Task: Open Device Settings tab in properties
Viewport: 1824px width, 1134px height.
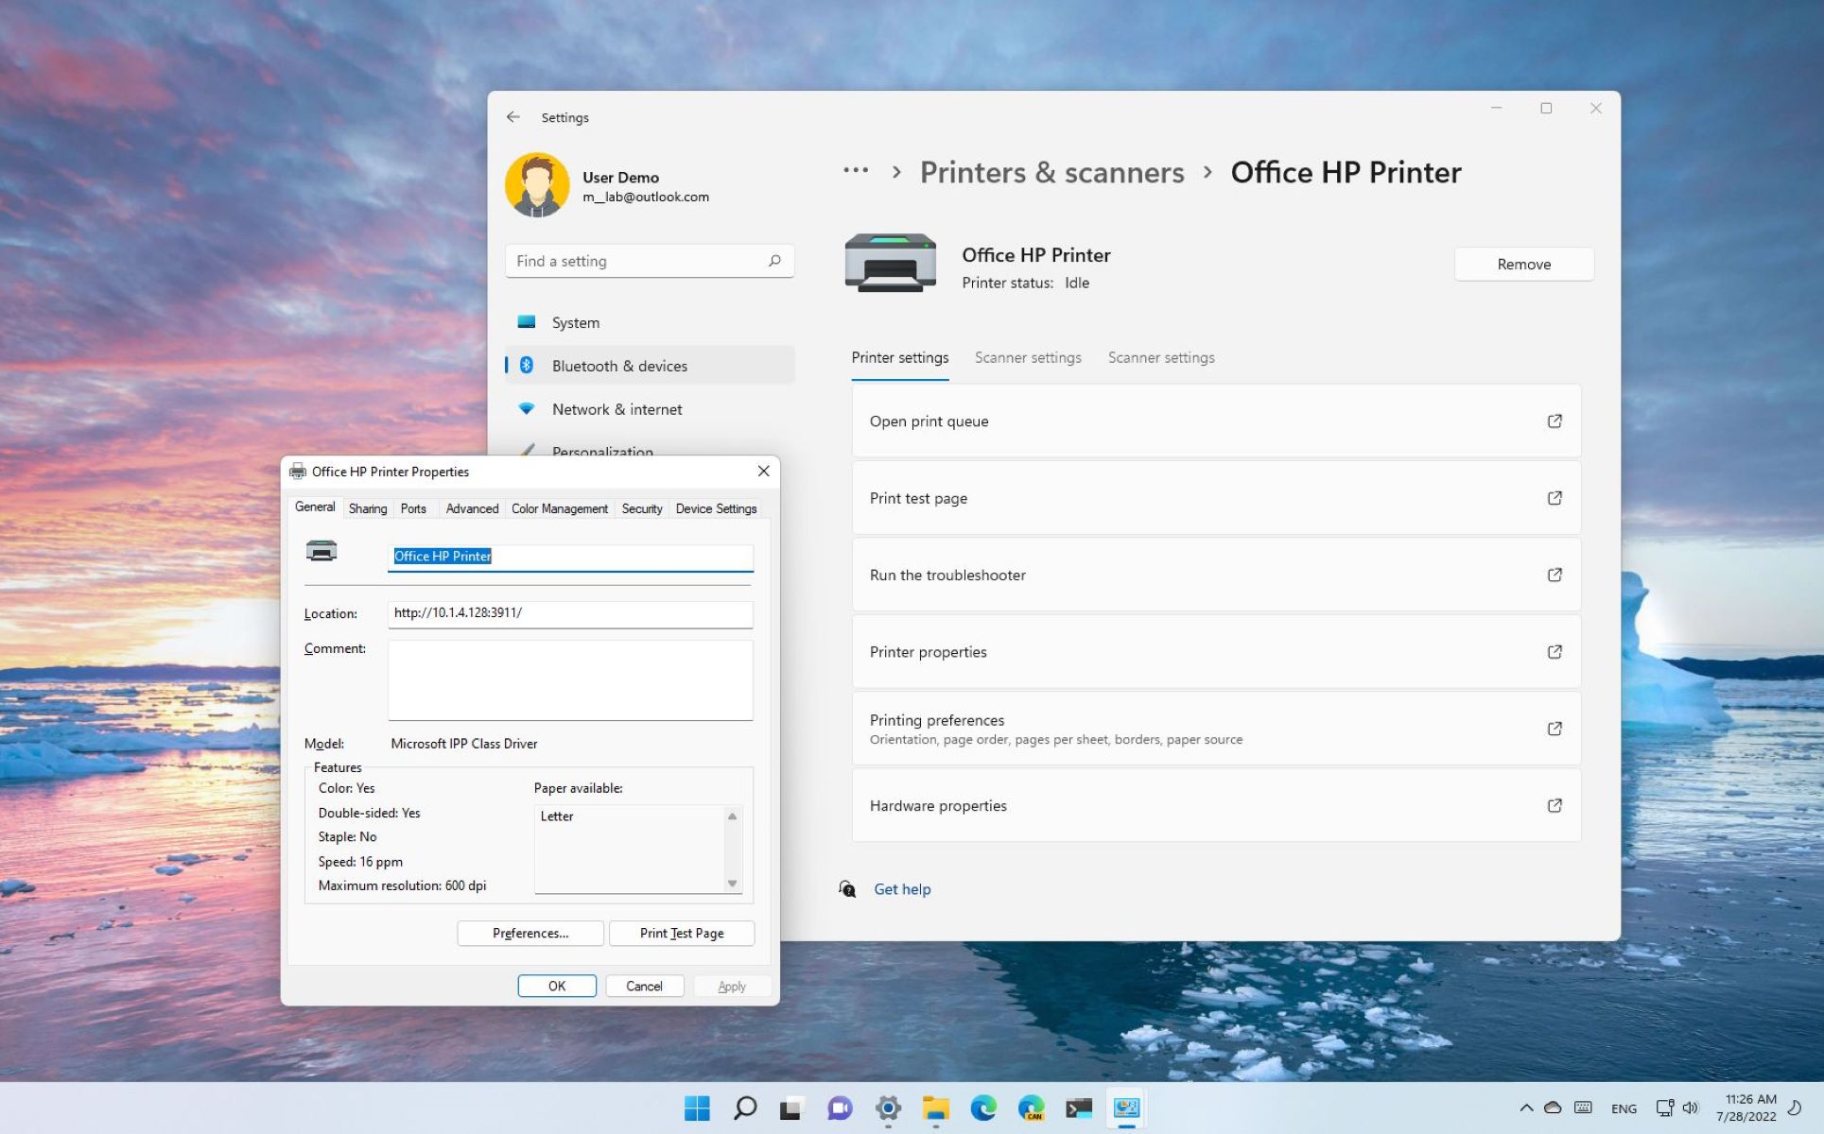Action: (716, 508)
